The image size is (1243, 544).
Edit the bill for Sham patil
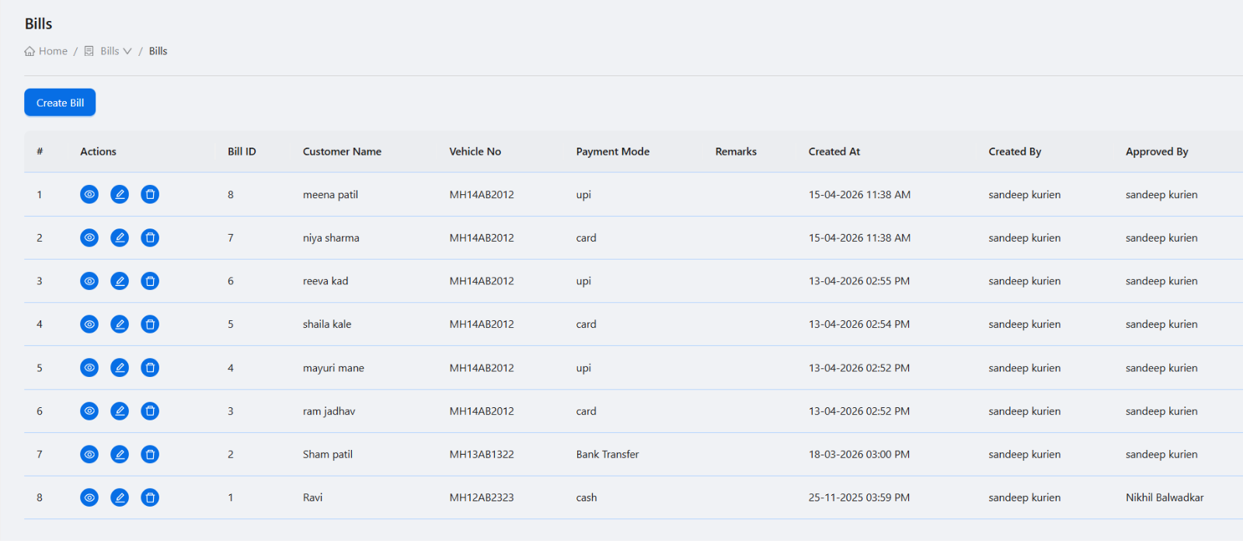tap(120, 454)
